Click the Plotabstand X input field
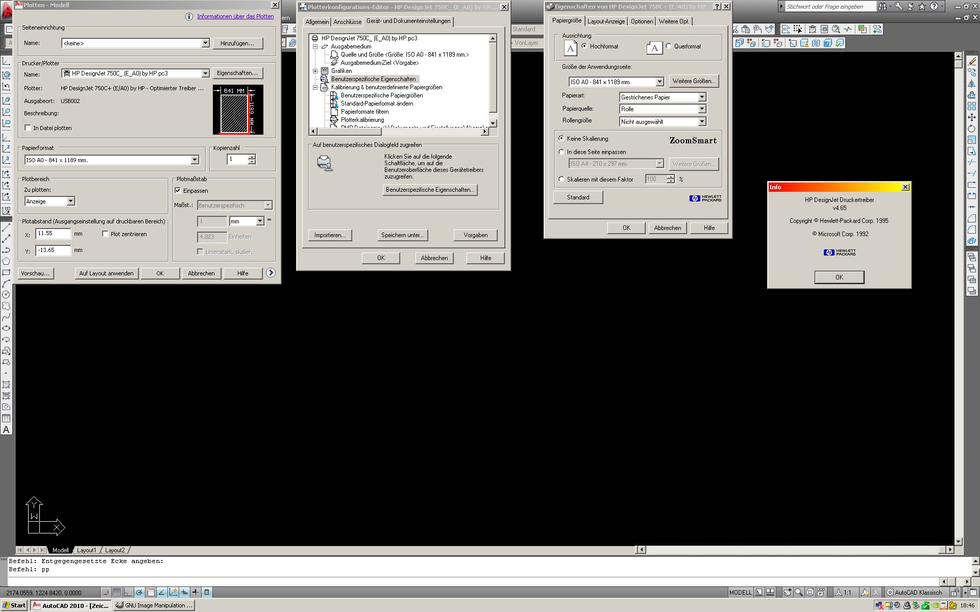 [x=53, y=234]
